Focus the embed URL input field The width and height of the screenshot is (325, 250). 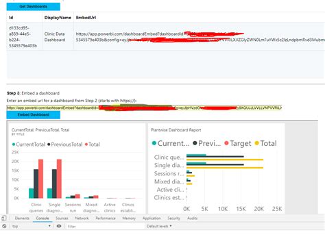coord(144,108)
